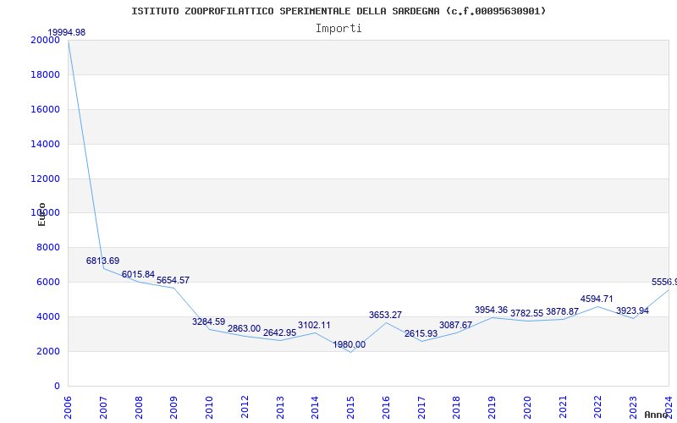The image size is (677, 423).
Task: Click the Importi subtitle
Action: coord(338,29)
